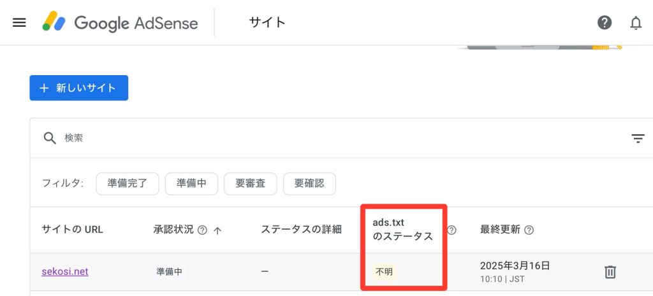The image size is (653, 296).
Task: Toggle the 準備完了 filter chip
Action: point(128,184)
